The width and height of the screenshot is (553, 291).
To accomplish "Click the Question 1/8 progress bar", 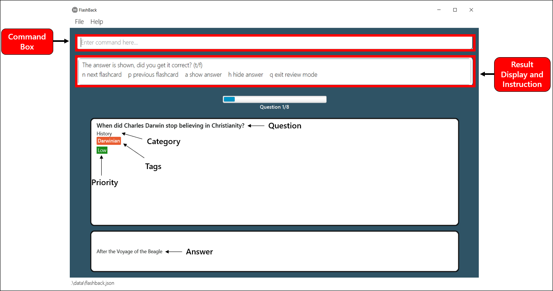I will tap(274, 99).
